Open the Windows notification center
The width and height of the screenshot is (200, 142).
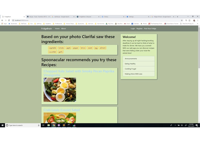click(x=197, y=125)
